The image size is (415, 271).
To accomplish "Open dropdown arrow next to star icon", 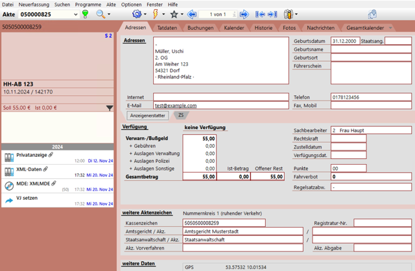I will [x=182, y=14].
